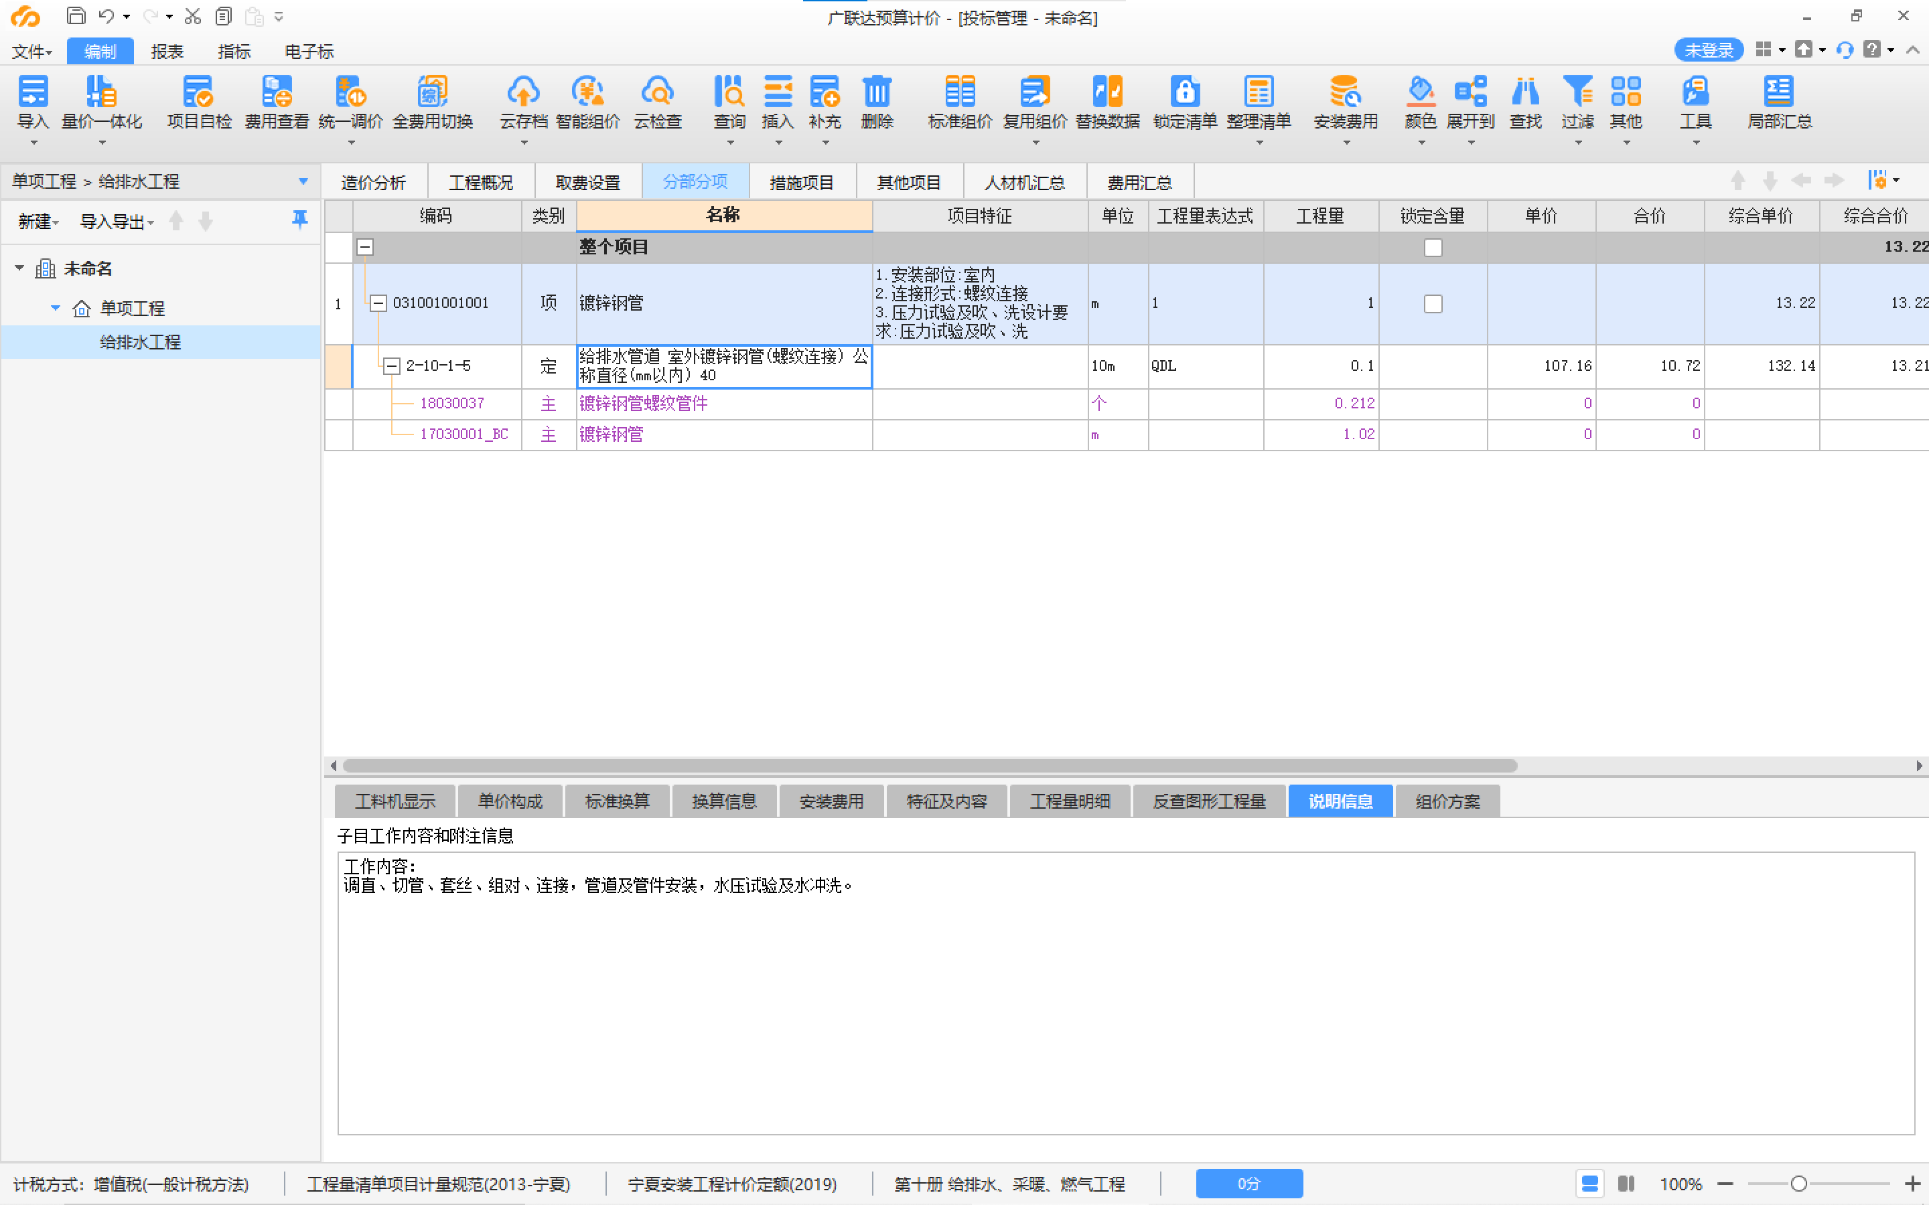Click the zoom slider handle
Viewport: 1929px width, 1205px height.
[x=1798, y=1184]
